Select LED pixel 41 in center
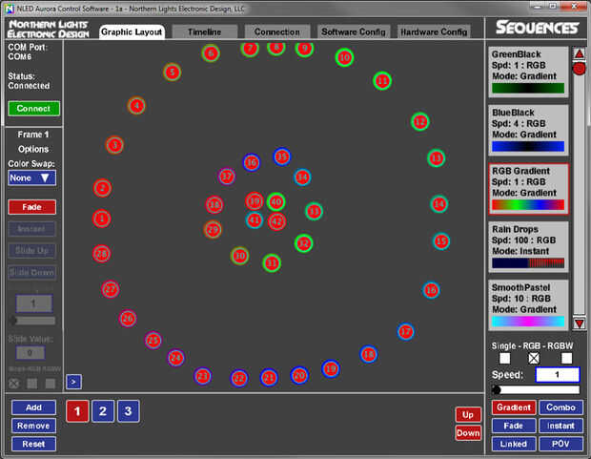Viewport: 591px width, 459px height. pyautogui.click(x=255, y=219)
